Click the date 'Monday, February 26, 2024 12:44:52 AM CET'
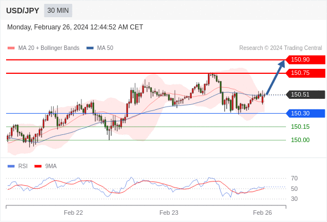 (x=75, y=27)
